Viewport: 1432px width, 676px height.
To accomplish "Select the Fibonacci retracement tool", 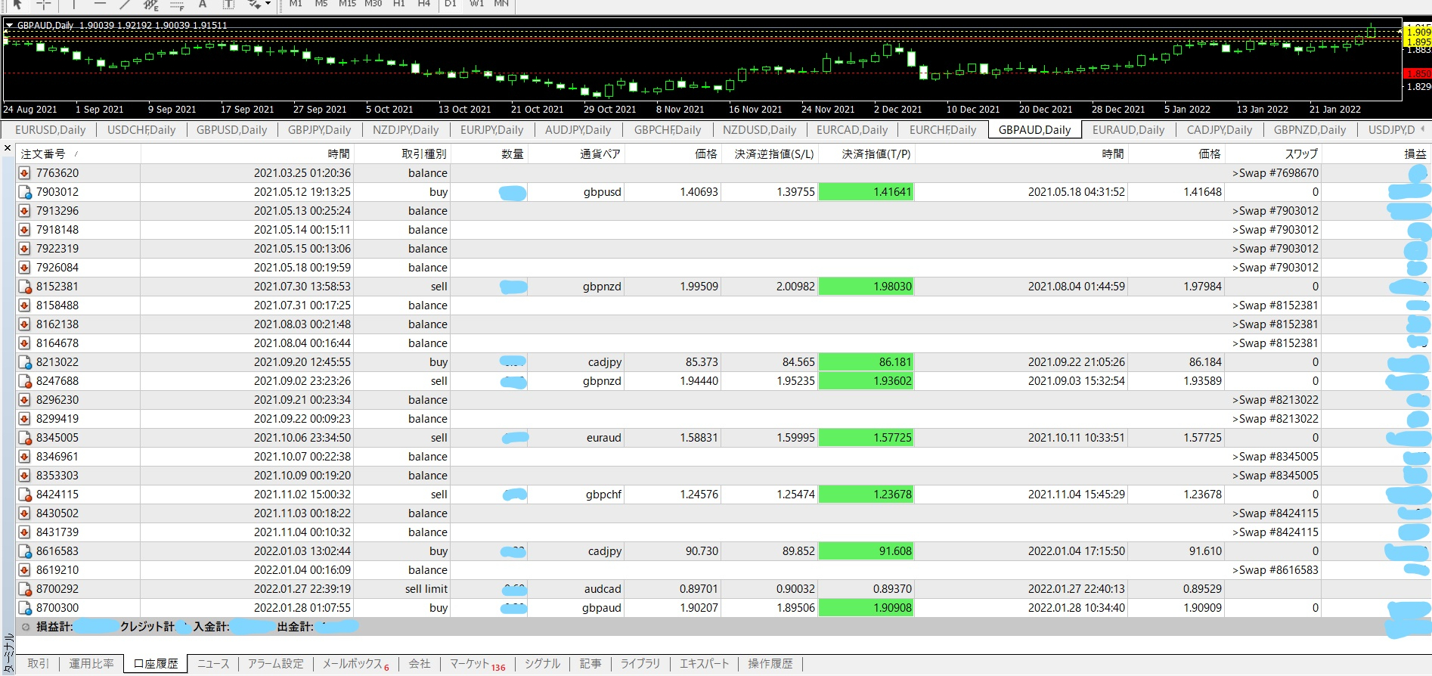I will click(177, 5).
